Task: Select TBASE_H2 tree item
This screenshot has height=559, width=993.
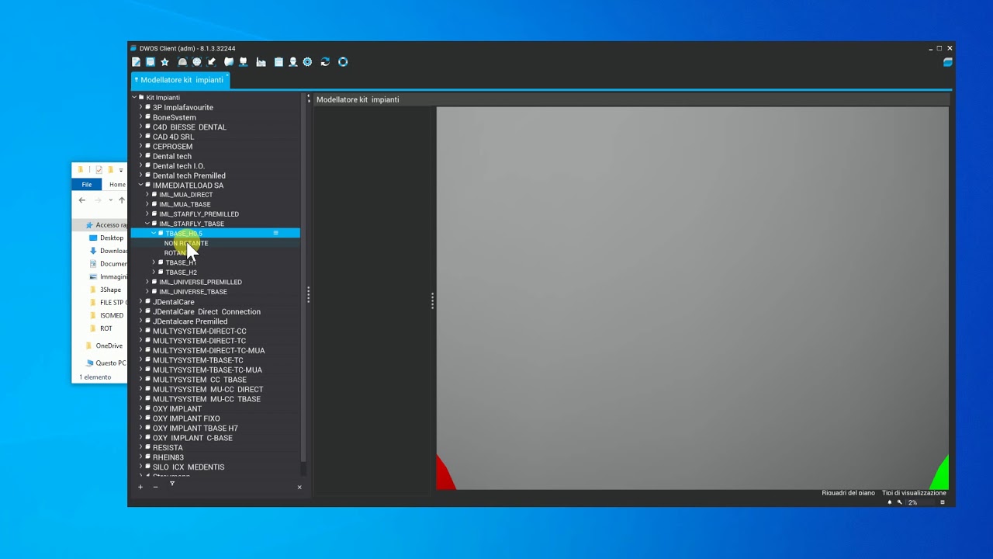Action: coord(181,273)
